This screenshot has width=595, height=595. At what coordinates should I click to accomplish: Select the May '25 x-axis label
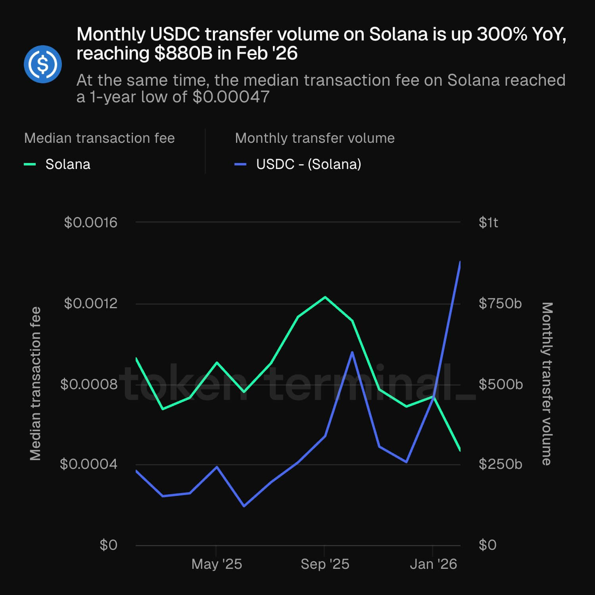tap(217, 564)
